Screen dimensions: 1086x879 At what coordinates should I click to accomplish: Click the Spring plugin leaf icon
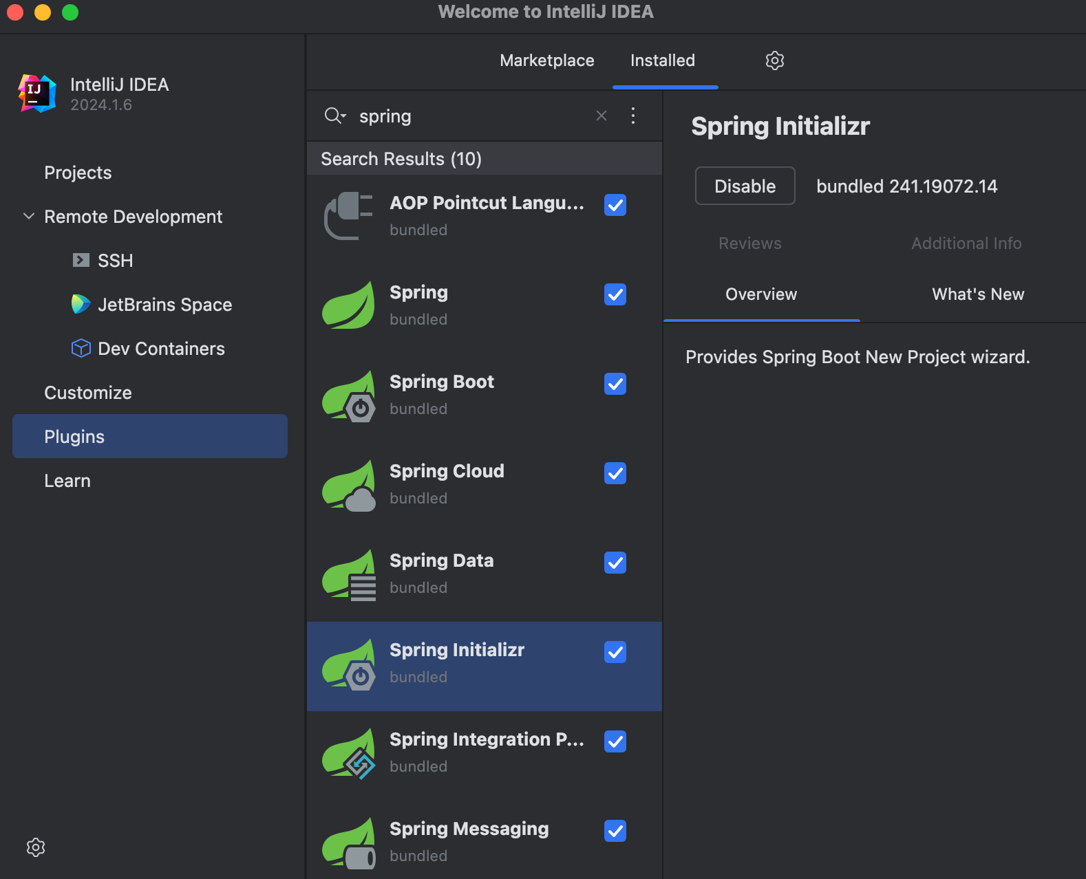pyautogui.click(x=349, y=305)
